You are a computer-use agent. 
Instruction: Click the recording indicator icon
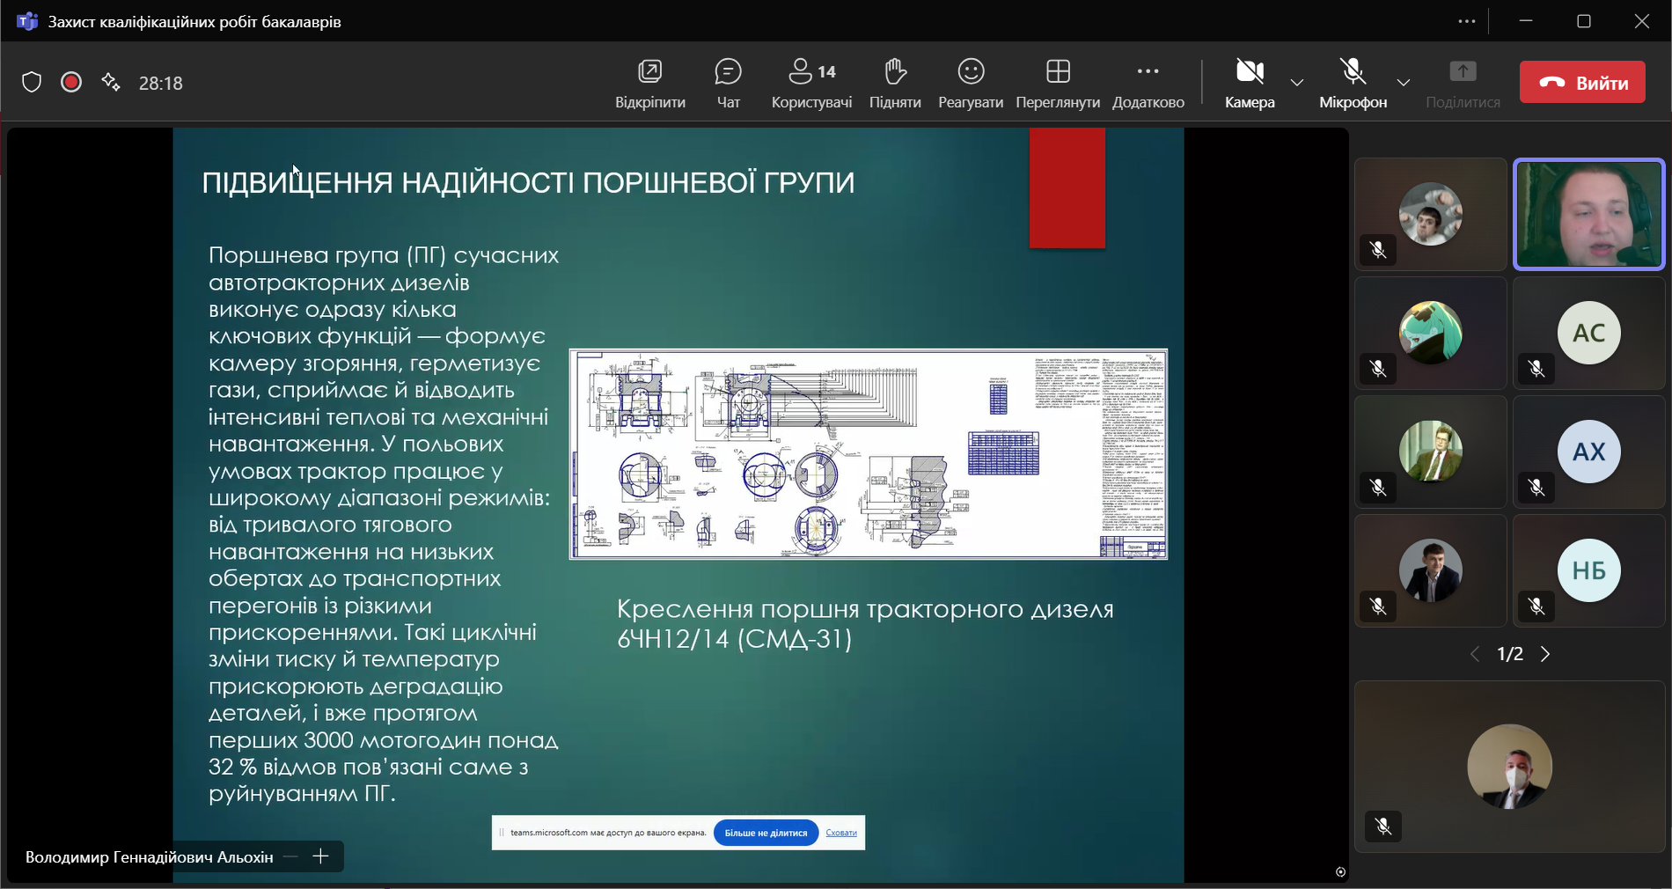point(71,83)
